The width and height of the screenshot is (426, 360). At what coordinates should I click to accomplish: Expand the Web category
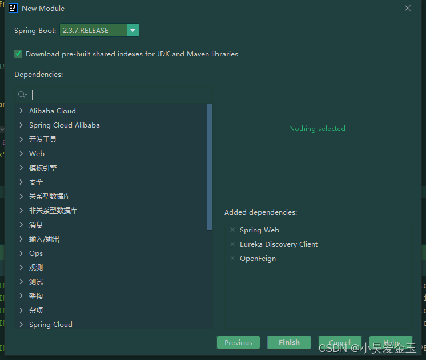click(x=21, y=153)
